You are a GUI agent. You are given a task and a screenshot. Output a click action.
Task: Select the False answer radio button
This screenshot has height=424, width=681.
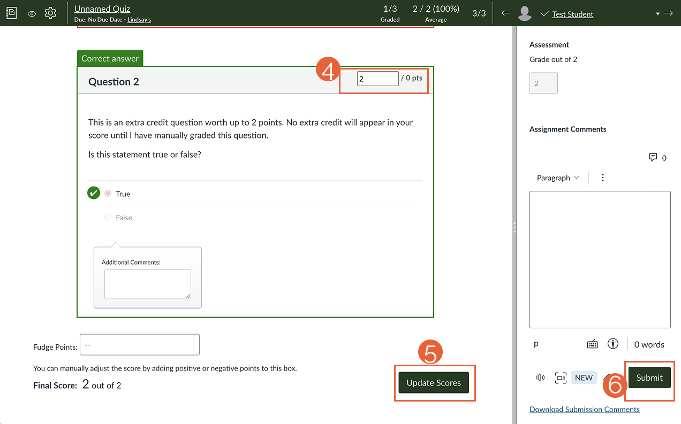pyautogui.click(x=107, y=217)
